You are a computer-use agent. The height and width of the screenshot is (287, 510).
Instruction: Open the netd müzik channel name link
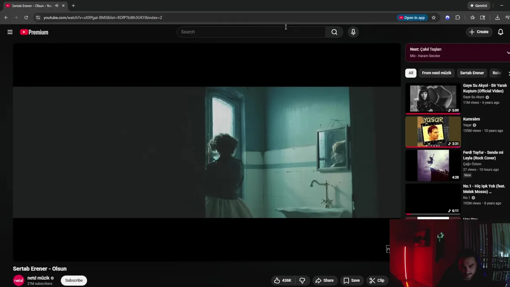point(38,278)
